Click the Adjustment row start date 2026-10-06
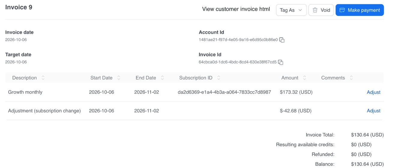The image size is (393, 168). tap(101, 111)
